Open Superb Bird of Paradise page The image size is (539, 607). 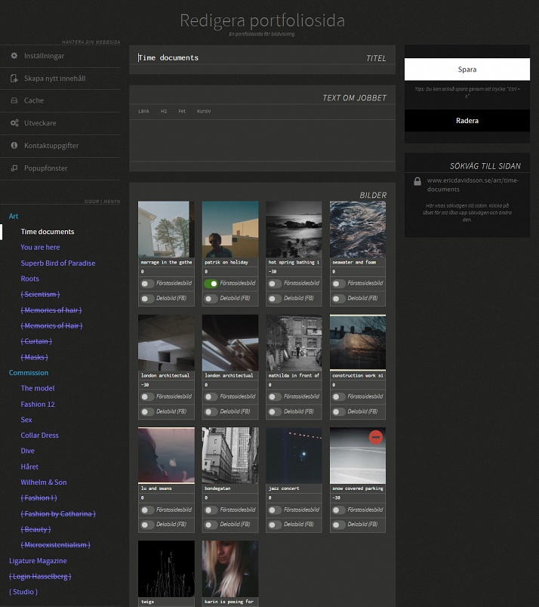click(x=57, y=263)
